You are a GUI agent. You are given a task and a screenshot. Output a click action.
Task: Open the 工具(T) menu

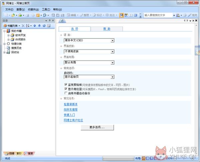pos(46,9)
